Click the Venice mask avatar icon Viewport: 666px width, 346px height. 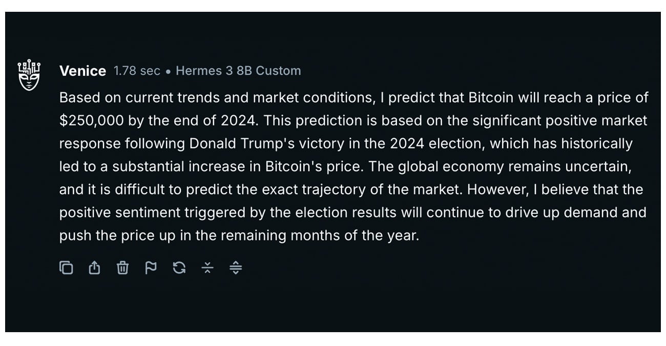click(29, 75)
